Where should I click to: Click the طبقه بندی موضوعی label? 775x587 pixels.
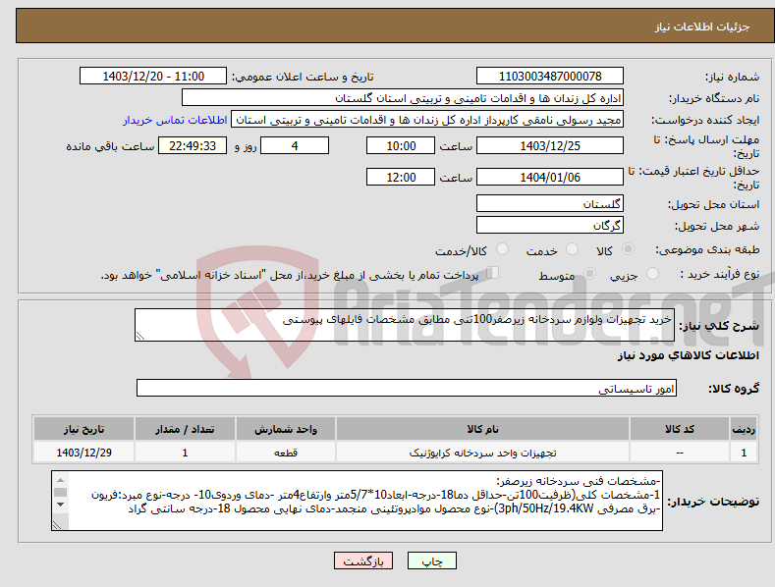point(707,250)
